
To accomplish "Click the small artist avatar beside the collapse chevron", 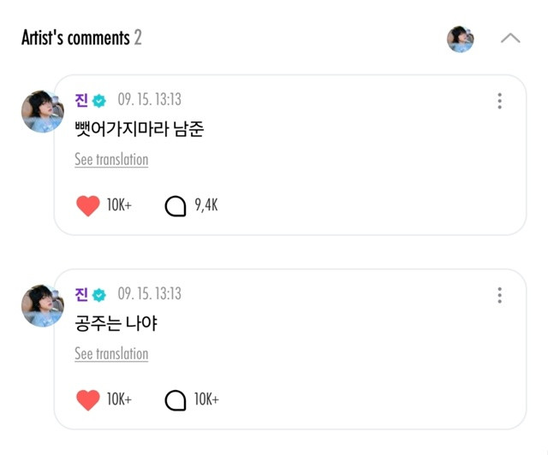I will click(461, 38).
